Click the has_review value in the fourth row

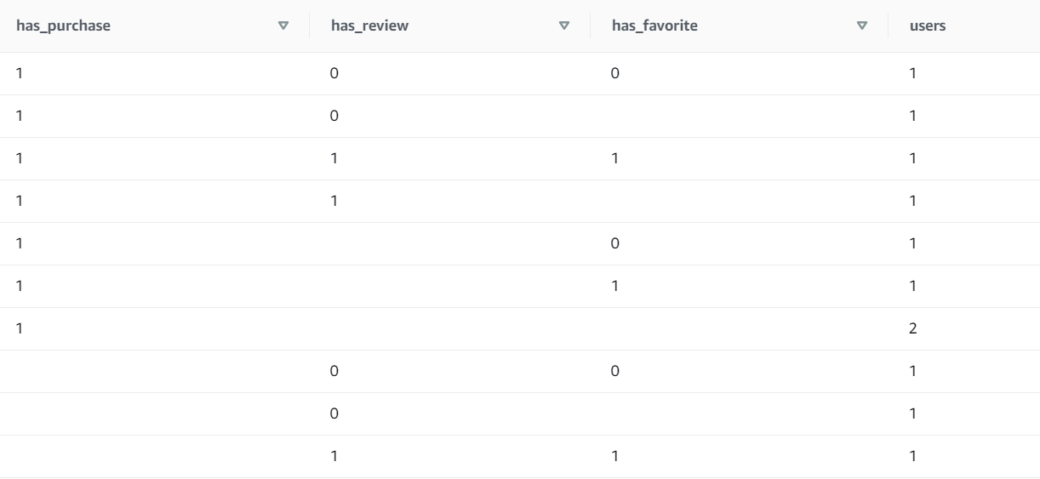(x=334, y=201)
